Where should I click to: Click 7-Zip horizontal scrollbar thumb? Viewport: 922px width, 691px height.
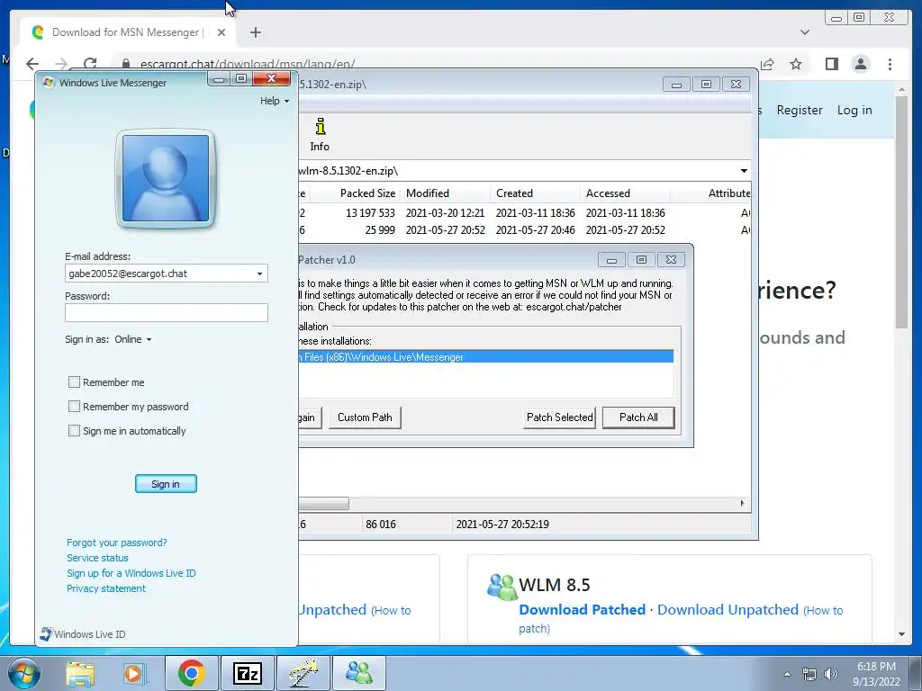(323, 504)
